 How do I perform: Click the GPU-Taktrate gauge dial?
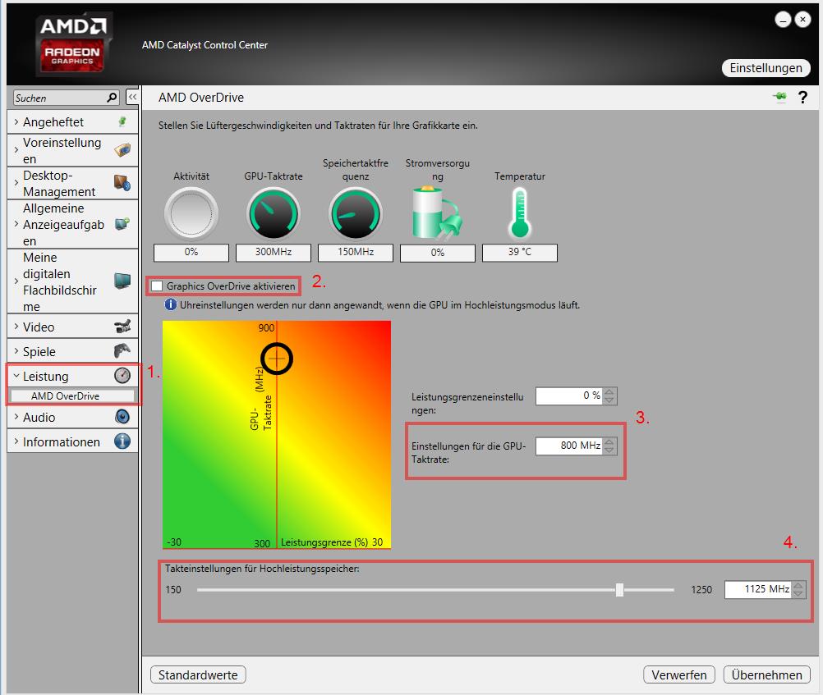click(274, 214)
